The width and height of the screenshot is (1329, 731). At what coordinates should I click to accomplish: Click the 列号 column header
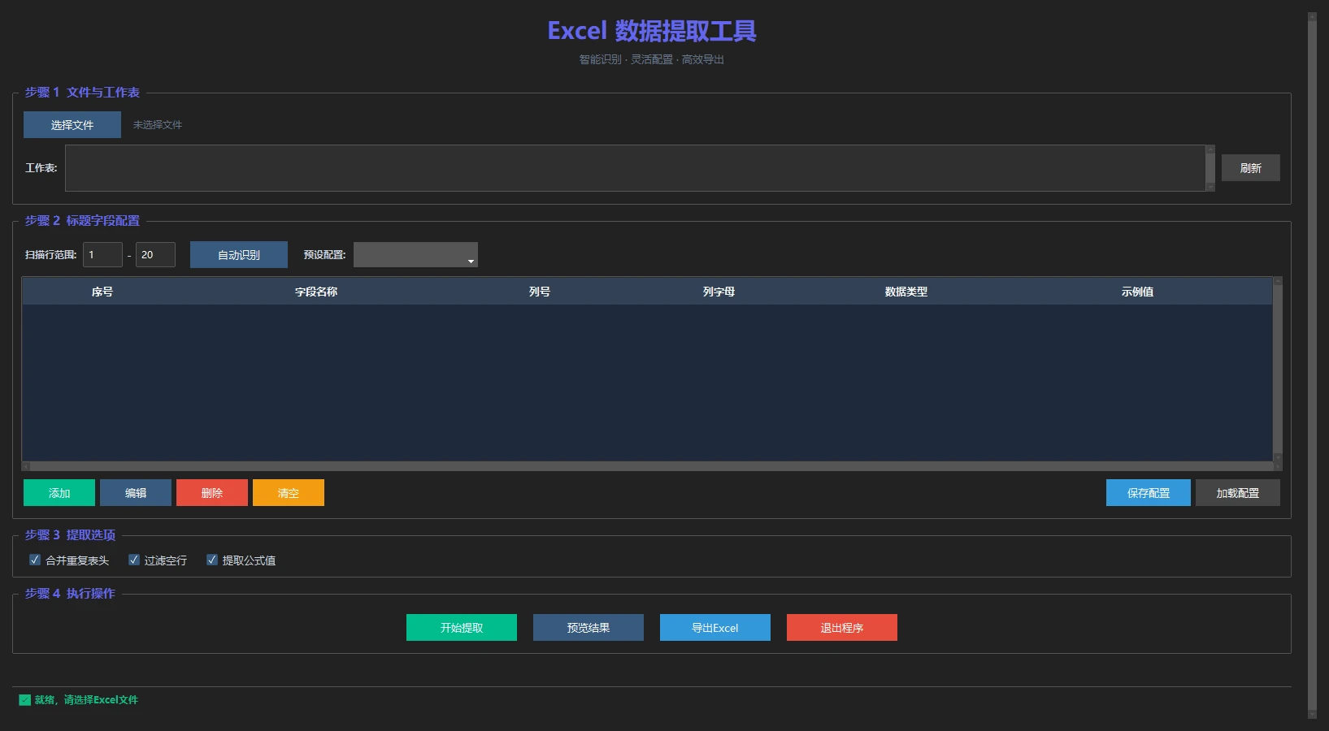click(540, 292)
